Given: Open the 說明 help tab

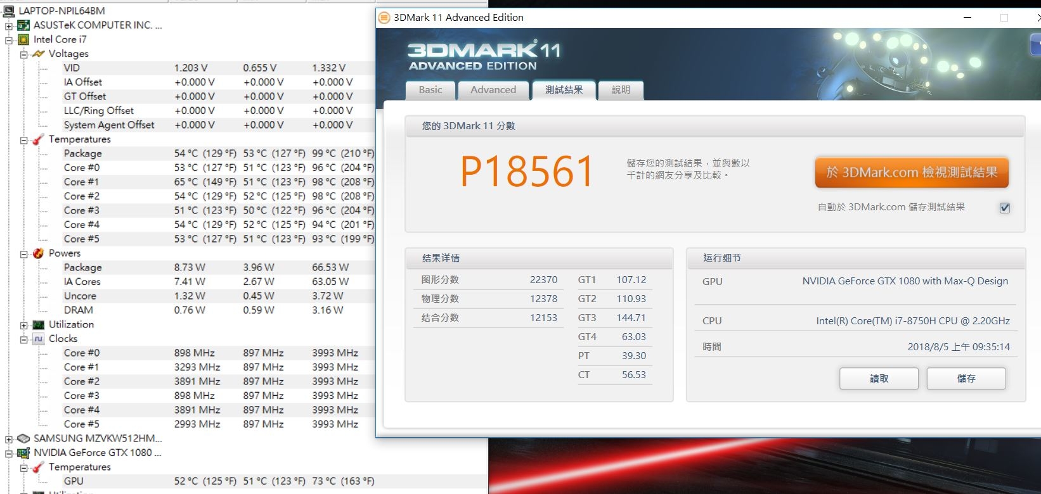Looking at the screenshot, I should click(x=621, y=90).
